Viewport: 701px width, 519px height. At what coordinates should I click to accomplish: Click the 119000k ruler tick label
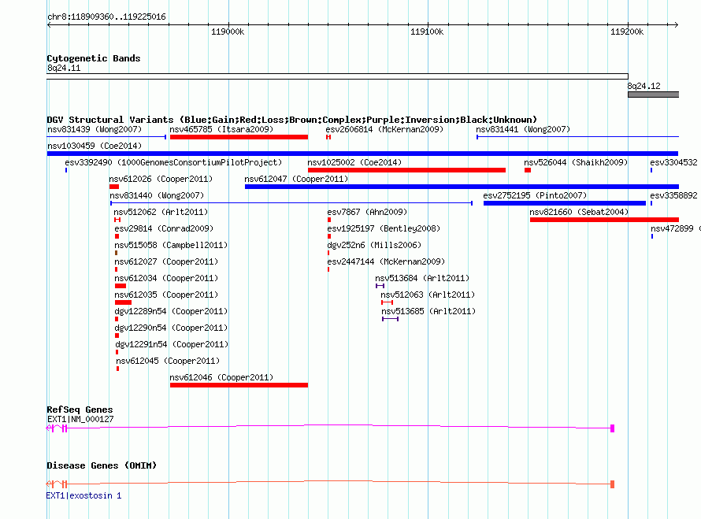(x=228, y=32)
